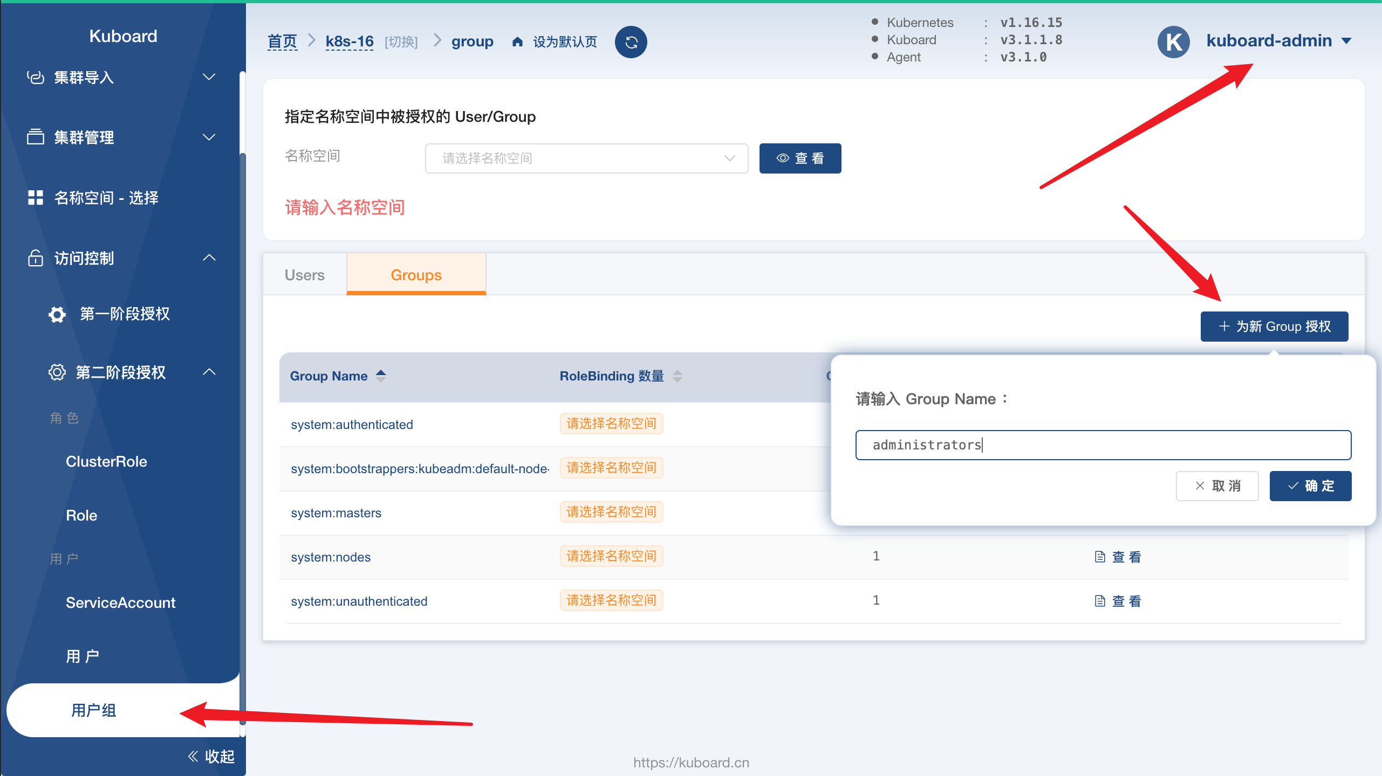This screenshot has width=1382, height=776.
Task: Open the 请选择名称空间 dropdown
Action: click(586, 158)
